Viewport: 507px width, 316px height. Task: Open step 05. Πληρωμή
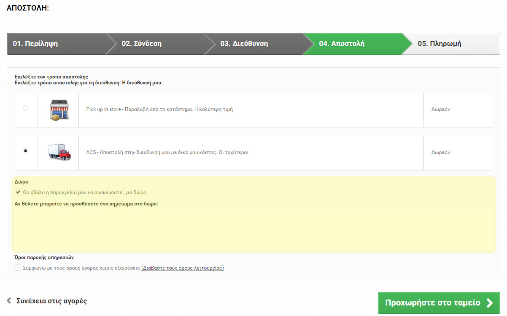pos(451,44)
